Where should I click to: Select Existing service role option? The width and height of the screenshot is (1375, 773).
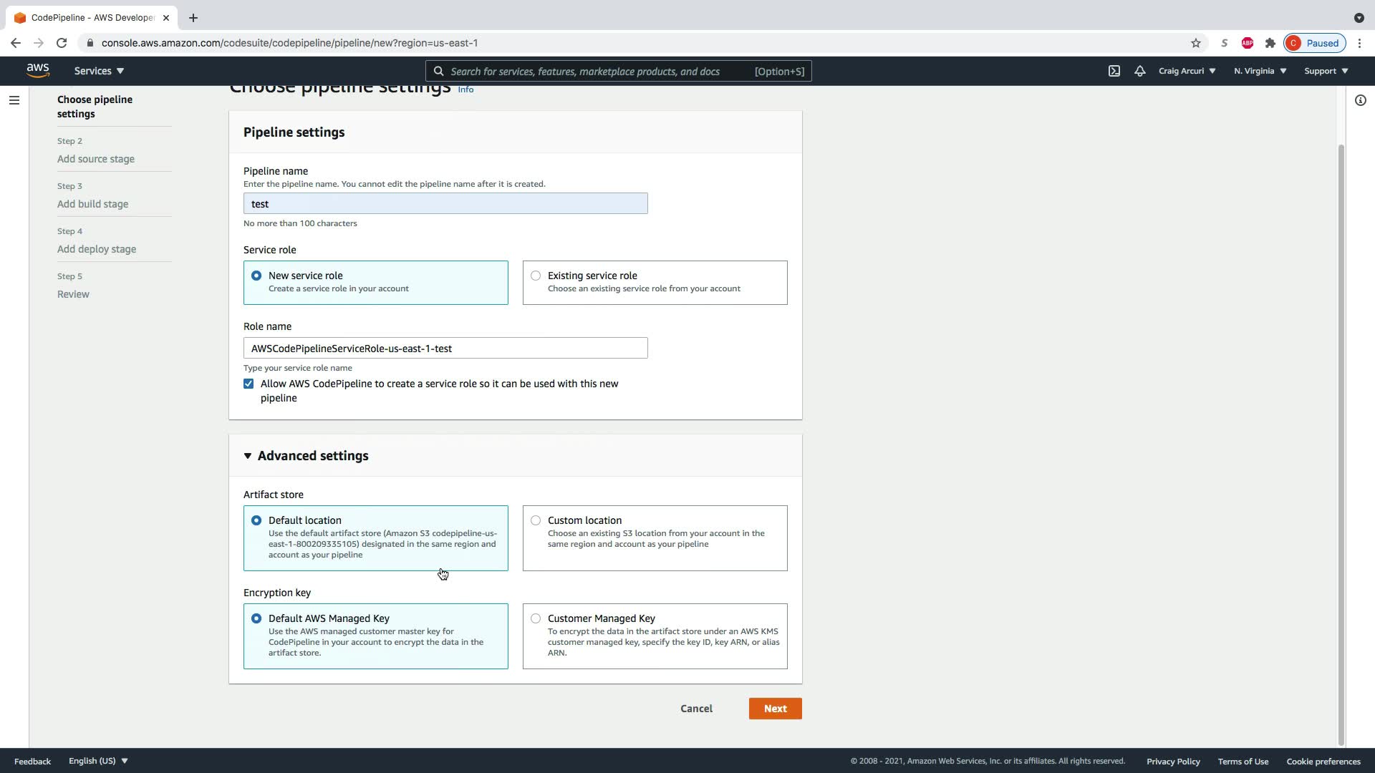coord(536,276)
